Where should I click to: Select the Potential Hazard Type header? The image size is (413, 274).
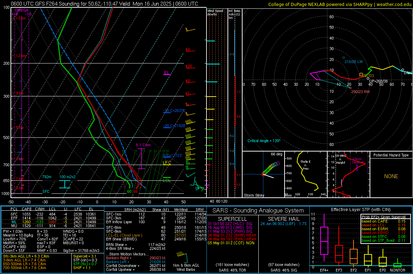coord(391,155)
